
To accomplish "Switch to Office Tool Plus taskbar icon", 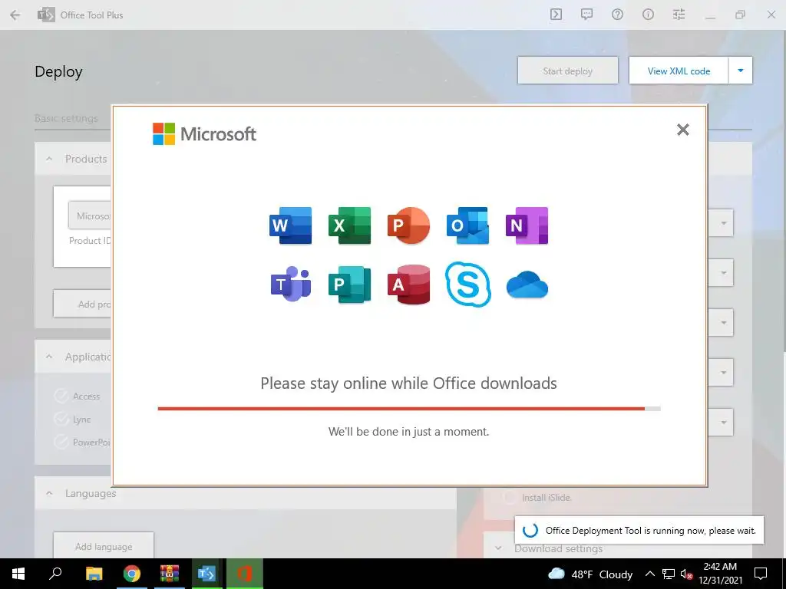I will 206,574.
